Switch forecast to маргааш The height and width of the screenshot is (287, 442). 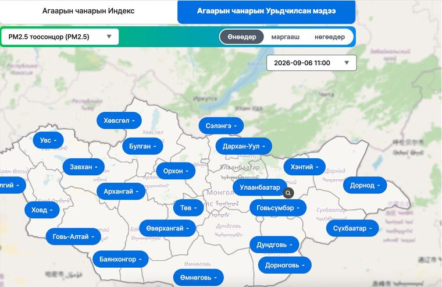[286, 37]
